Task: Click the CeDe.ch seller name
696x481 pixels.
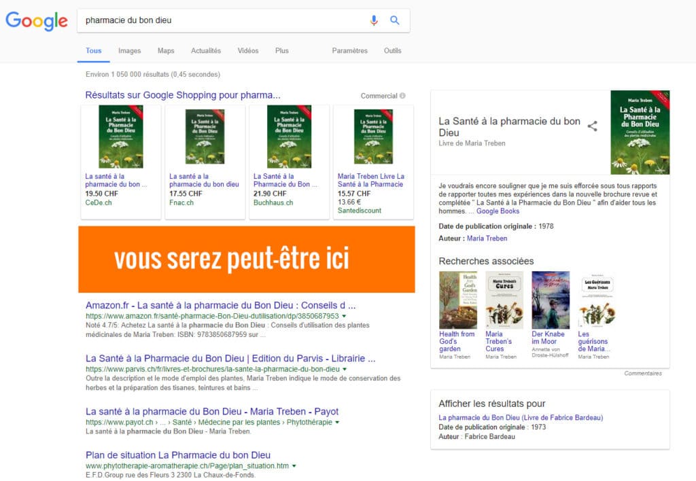Action: pos(99,202)
